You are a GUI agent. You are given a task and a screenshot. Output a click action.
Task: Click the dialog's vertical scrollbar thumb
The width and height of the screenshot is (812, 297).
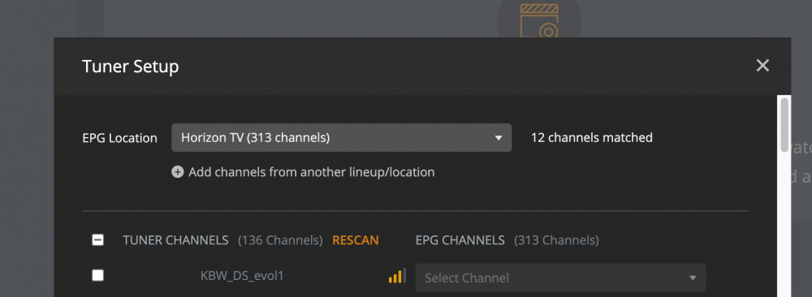point(784,125)
